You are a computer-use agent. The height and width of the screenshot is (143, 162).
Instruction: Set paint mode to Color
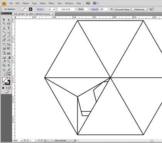(3, 88)
